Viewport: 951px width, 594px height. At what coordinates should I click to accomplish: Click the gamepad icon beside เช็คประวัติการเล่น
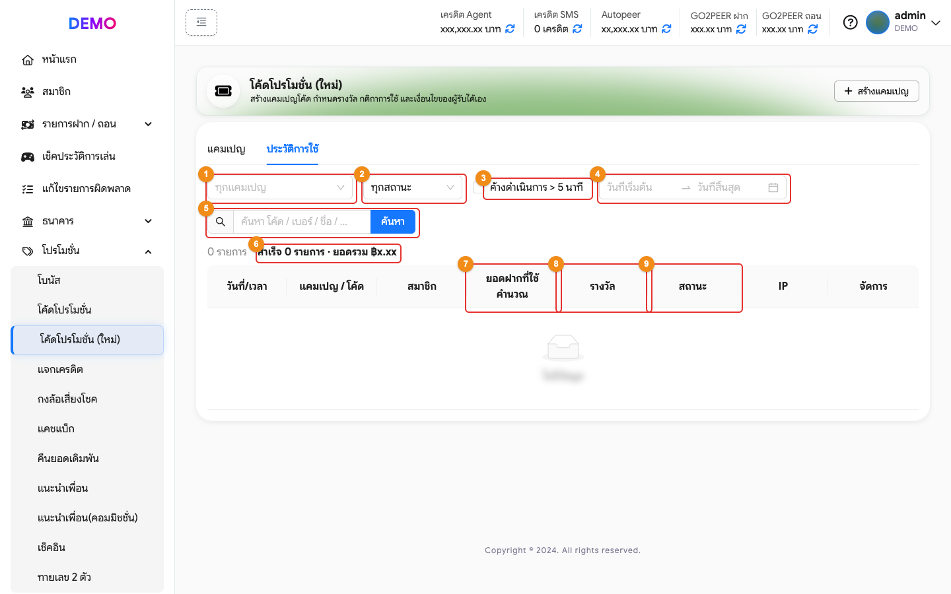(x=28, y=157)
